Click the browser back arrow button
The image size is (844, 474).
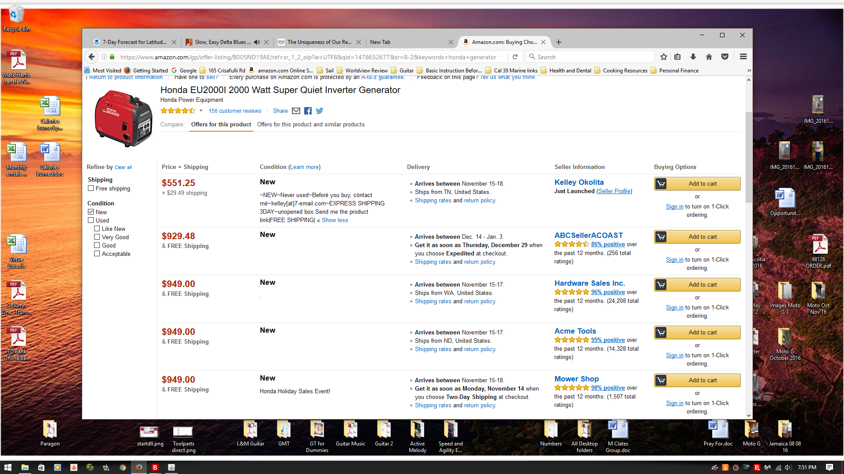point(91,57)
